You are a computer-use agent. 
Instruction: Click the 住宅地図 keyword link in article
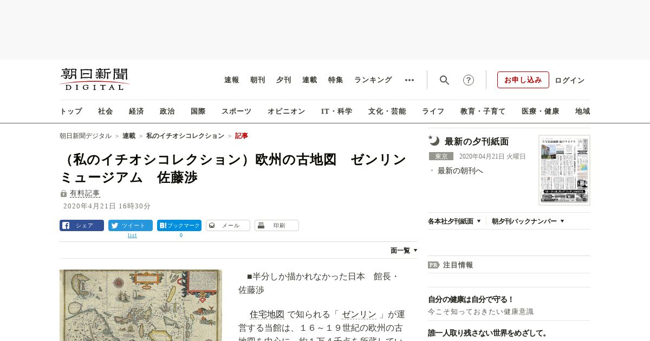[x=267, y=314]
